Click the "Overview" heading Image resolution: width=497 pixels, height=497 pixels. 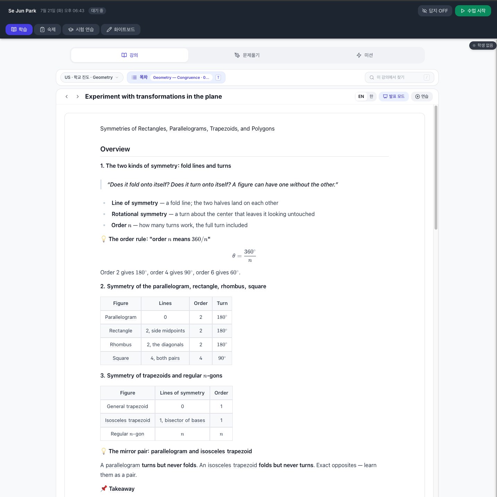[x=115, y=149]
